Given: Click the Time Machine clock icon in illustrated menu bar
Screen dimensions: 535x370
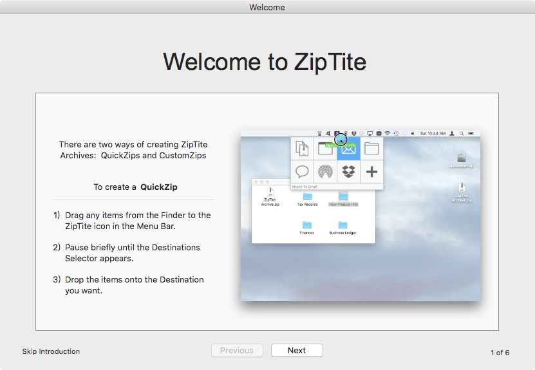Looking at the screenshot, I should 396,133.
